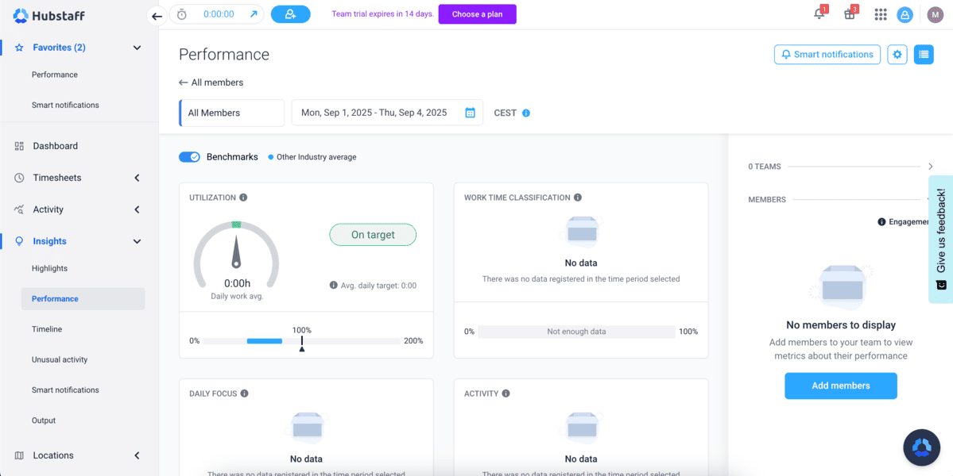Image resolution: width=953 pixels, height=476 pixels.
Task: Click the Utilization info icon
Action: click(x=243, y=198)
